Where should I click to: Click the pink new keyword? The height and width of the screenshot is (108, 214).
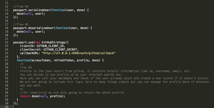(37, 43)
